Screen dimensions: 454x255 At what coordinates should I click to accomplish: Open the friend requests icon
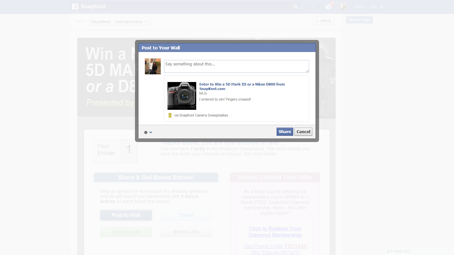pos(308,6)
